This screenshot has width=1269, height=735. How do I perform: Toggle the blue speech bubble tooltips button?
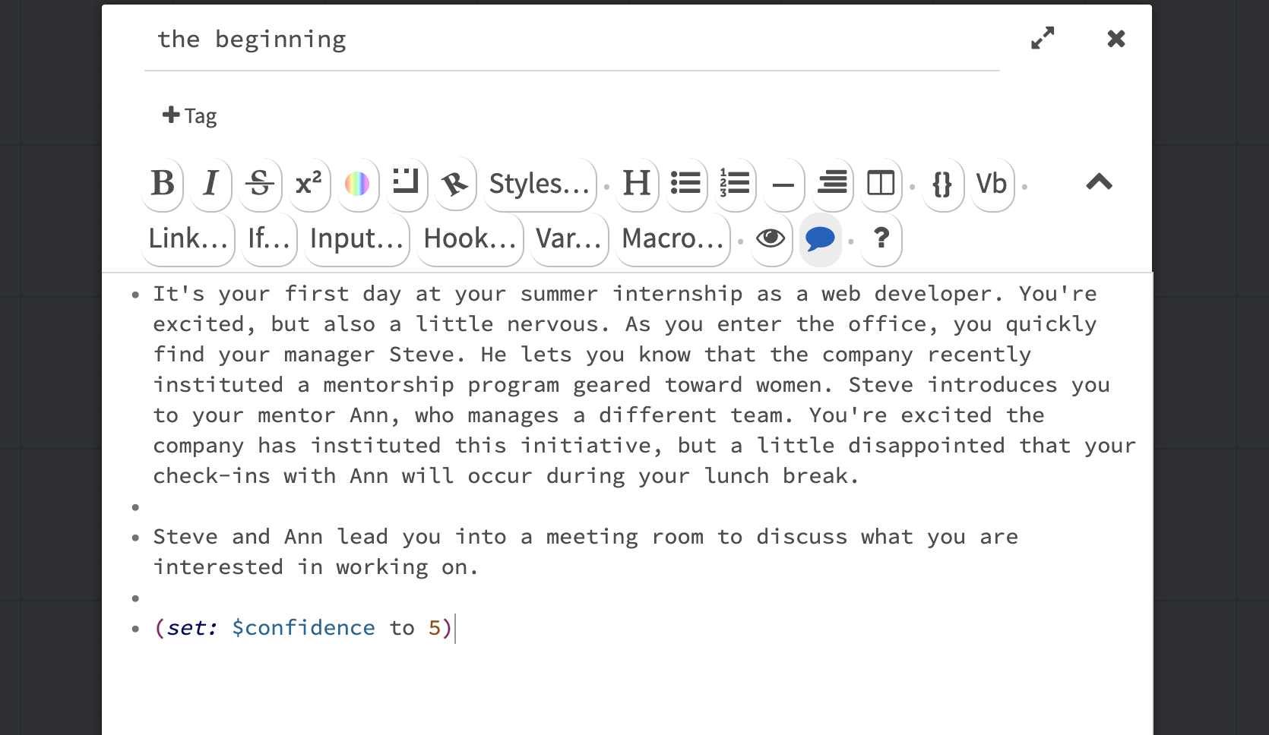pos(820,239)
